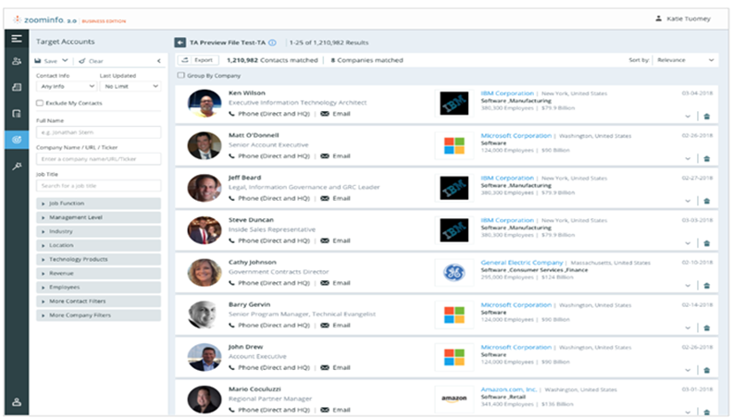Expand the Technology Products filter
733x419 pixels.
pyautogui.click(x=98, y=259)
